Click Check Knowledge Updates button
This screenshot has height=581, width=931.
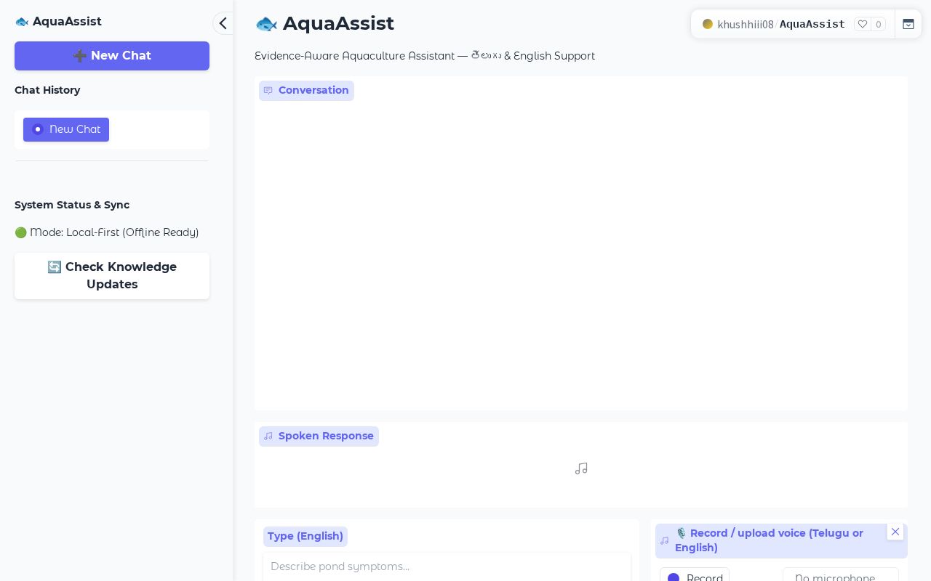tap(112, 276)
